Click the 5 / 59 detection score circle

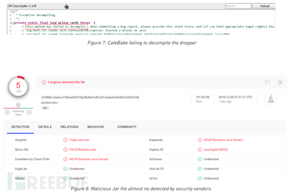[18, 87]
